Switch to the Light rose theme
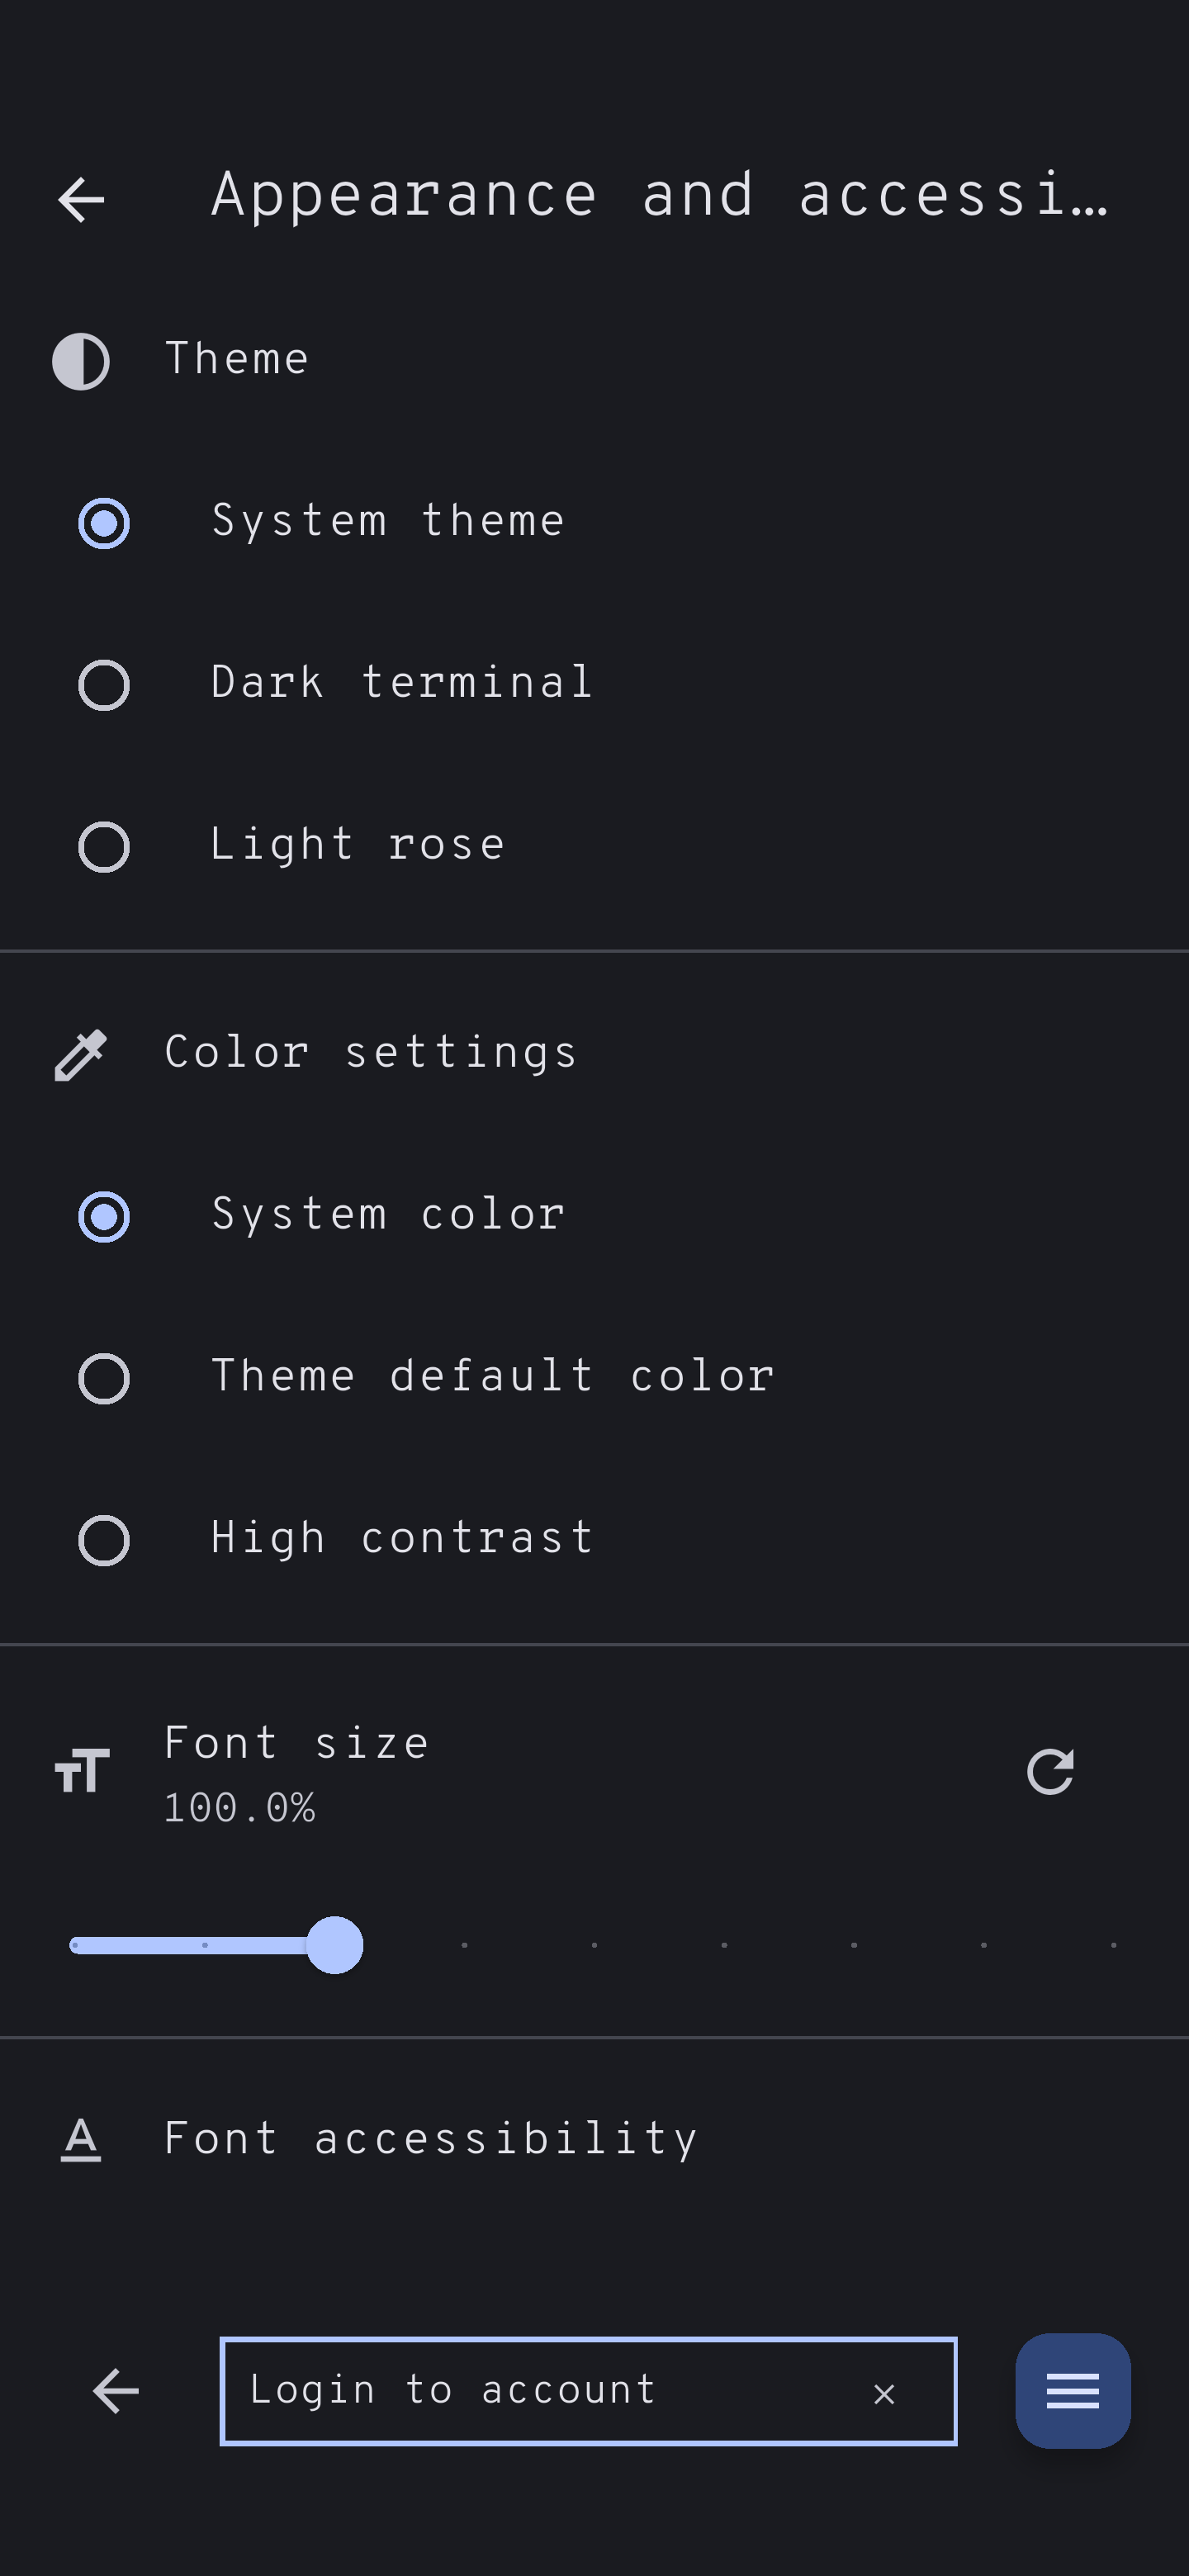Viewport: 1189px width, 2576px height. coord(104,847)
